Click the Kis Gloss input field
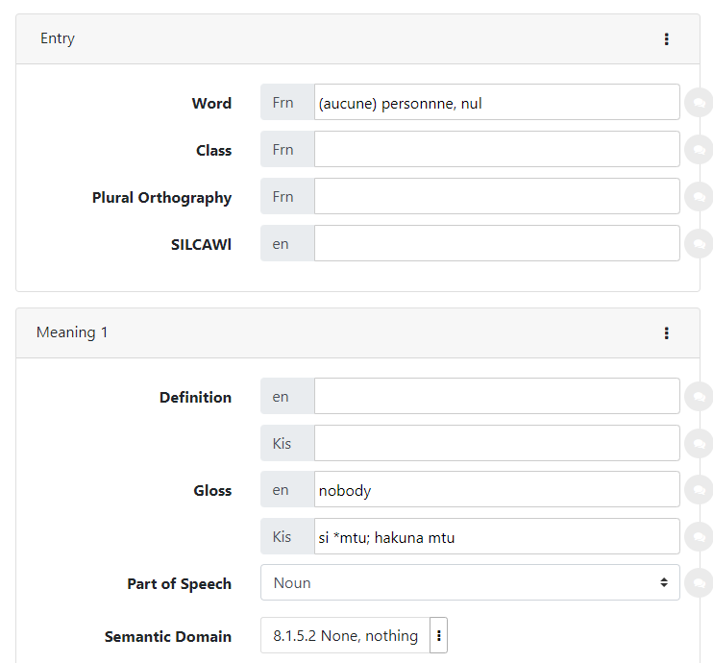713x663 pixels. [x=496, y=536]
